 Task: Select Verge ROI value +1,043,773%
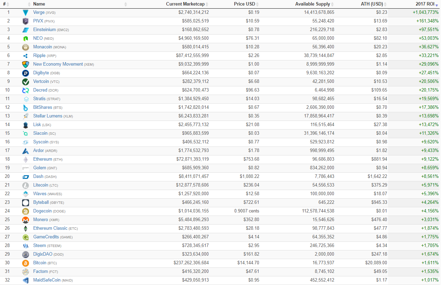click(425, 12)
